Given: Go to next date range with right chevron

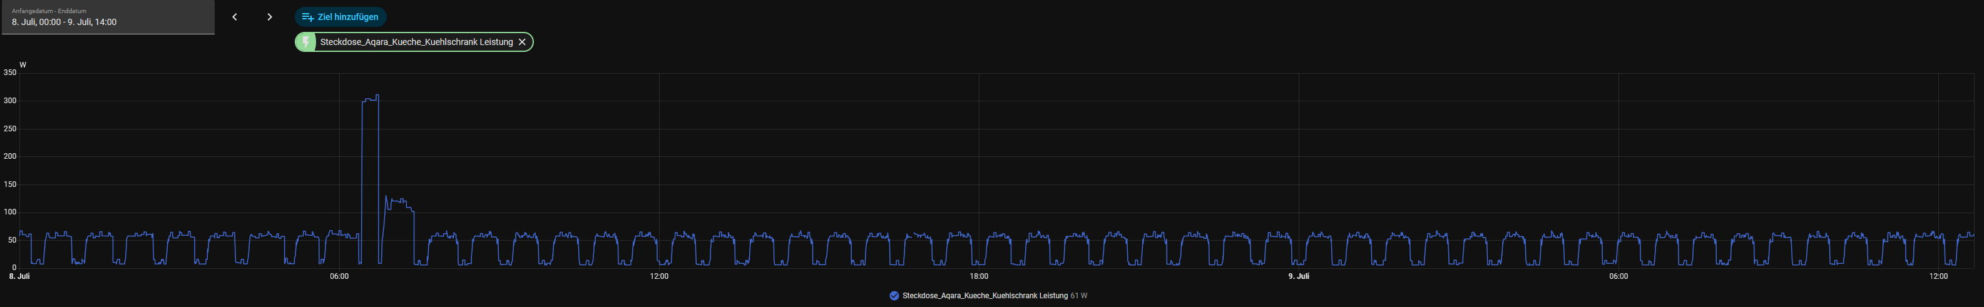Looking at the screenshot, I should click(270, 17).
